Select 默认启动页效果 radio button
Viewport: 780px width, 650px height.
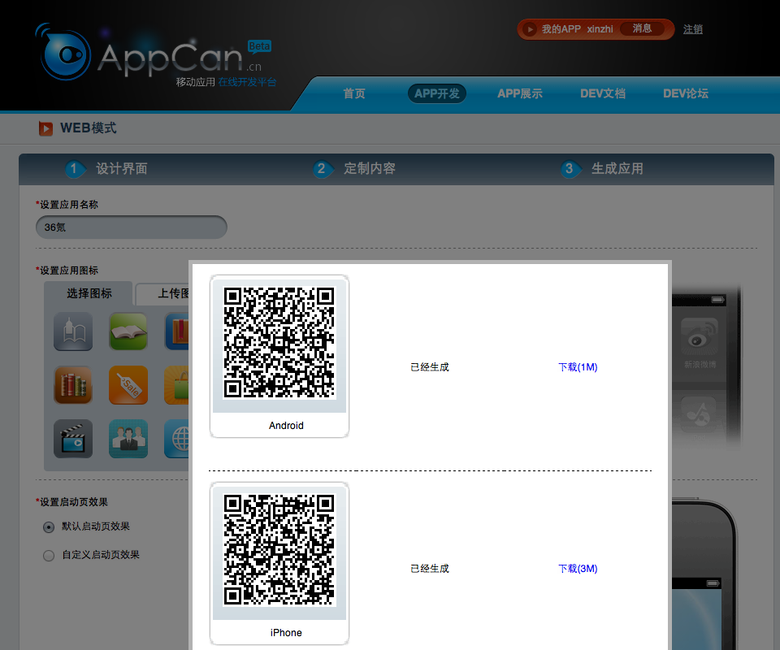click(49, 527)
